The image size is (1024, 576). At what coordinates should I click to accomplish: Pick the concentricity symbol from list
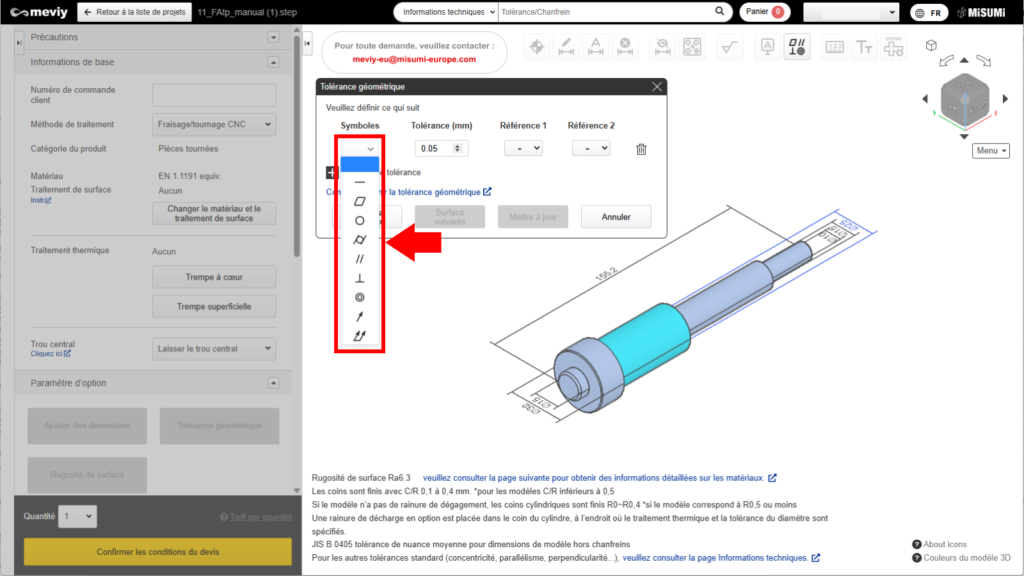pyautogui.click(x=360, y=298)
